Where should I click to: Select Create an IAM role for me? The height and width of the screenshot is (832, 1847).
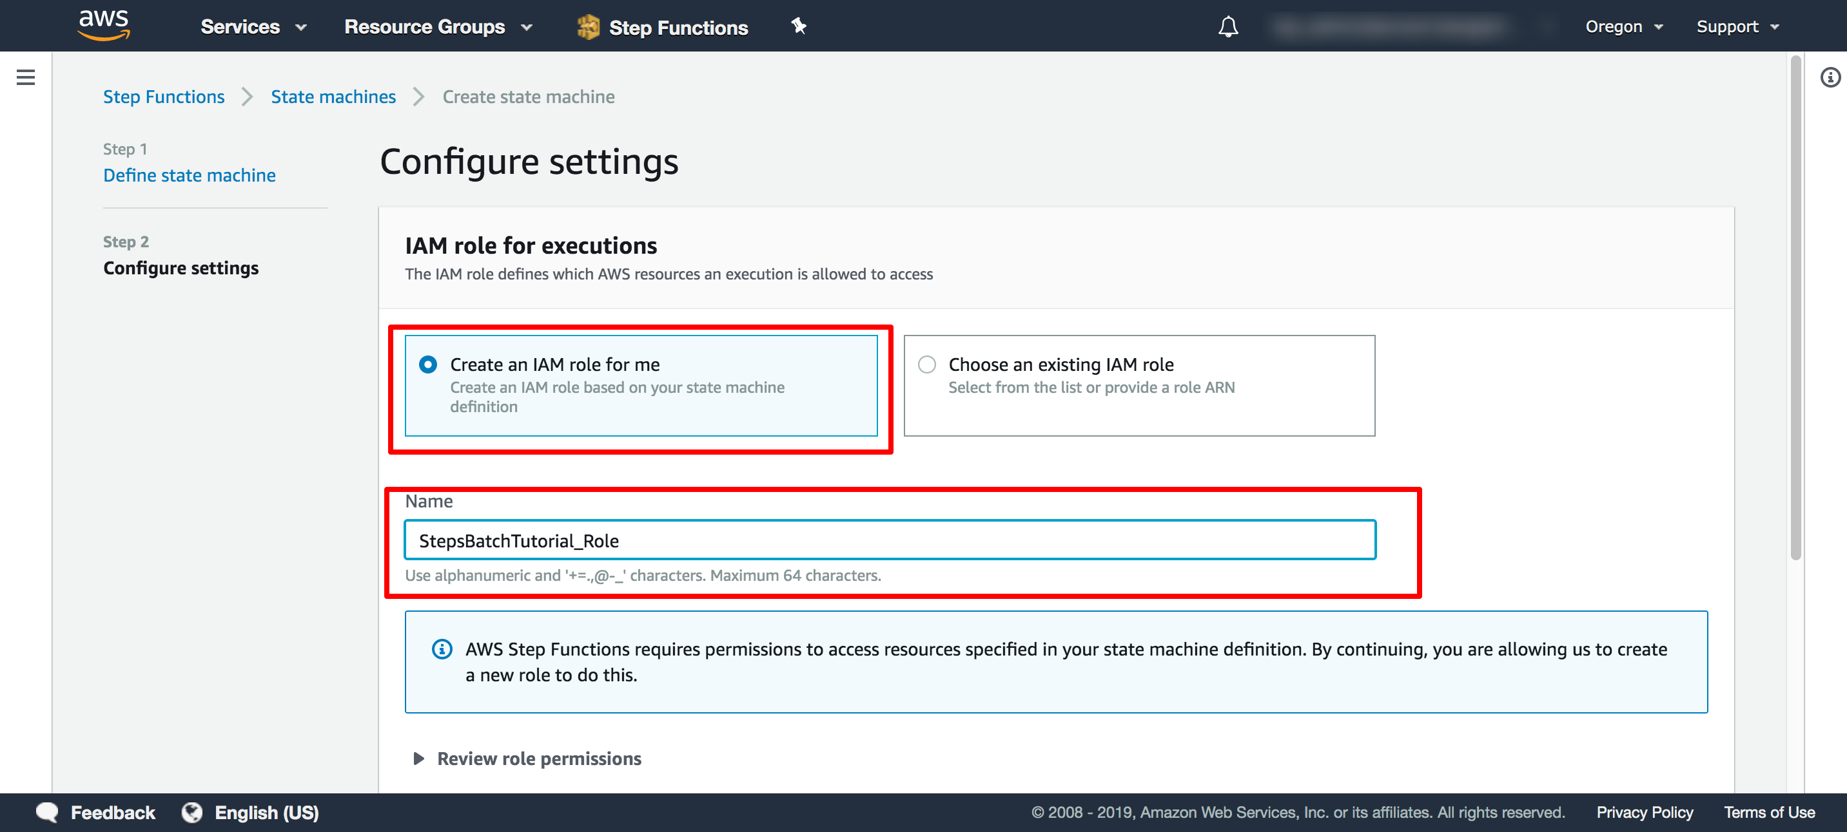click(x=641, y=385)
